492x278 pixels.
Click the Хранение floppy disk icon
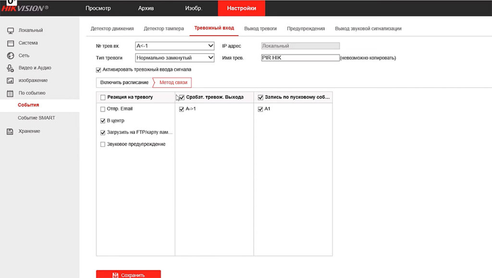(10, 132)
